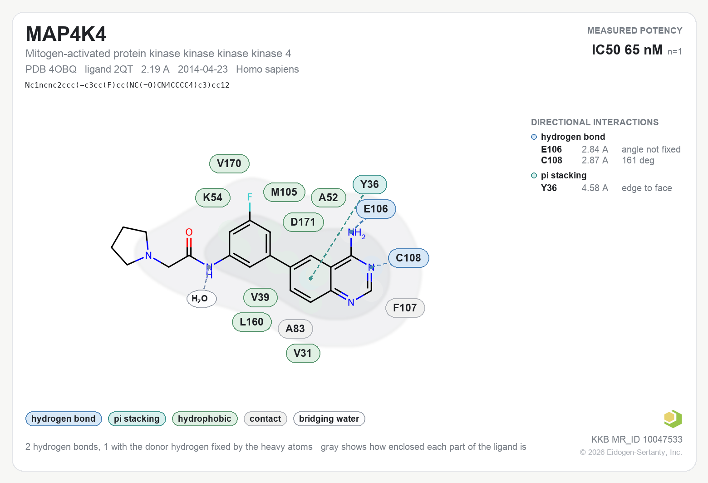708x483 pixels.
Task: Click the 'Homo sapiens' text
Action: (x=267, y=69)
